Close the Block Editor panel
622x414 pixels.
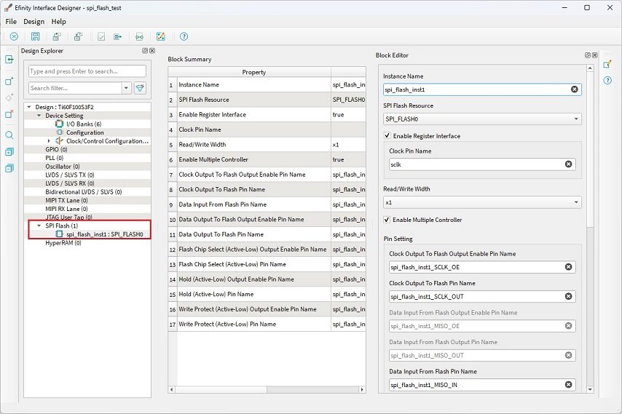point(594,55)
